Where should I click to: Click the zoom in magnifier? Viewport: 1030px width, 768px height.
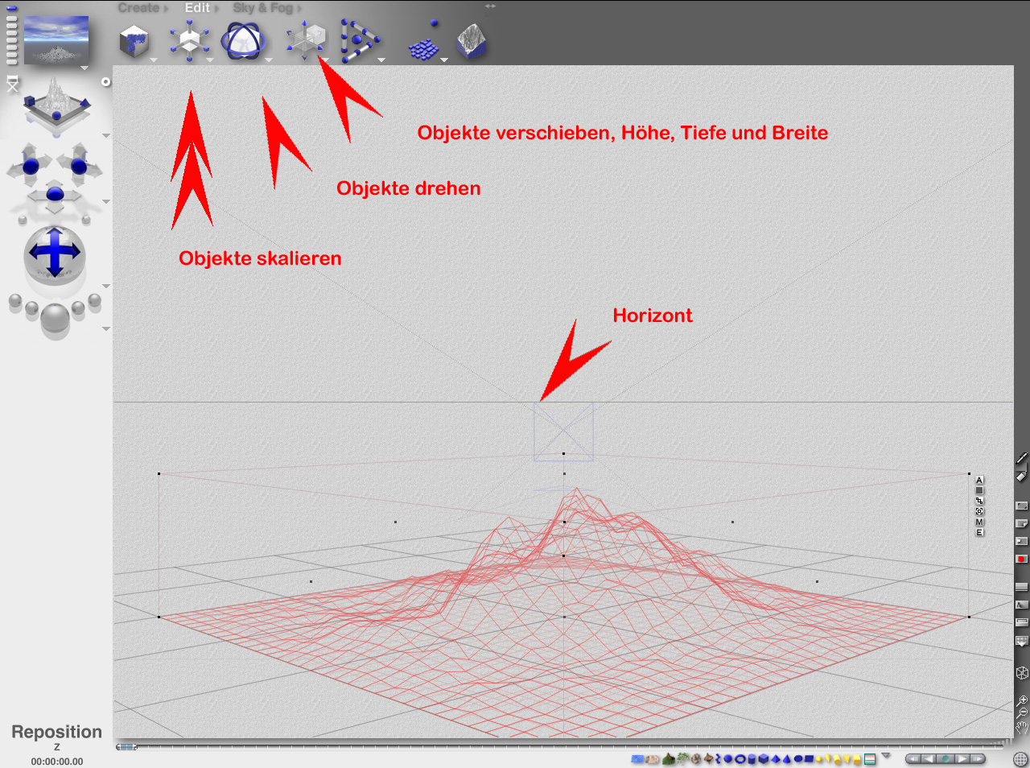(1022, 701)
